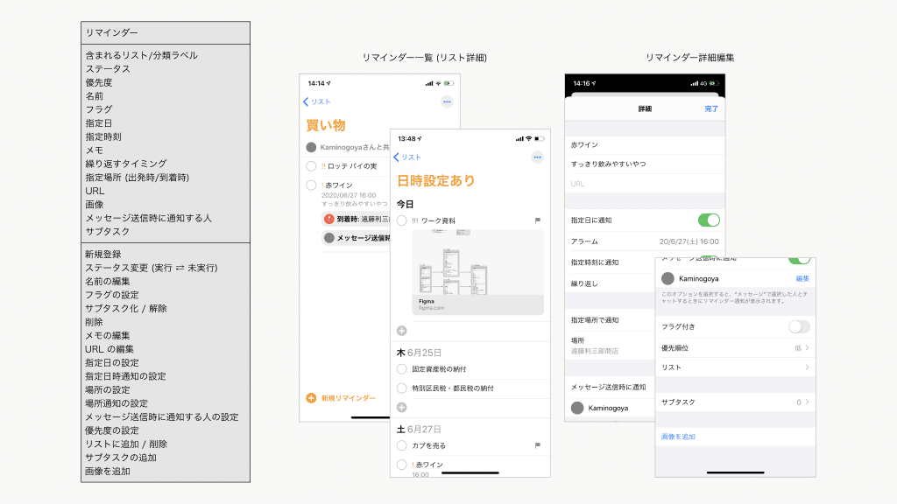Tap the 新規リマインダー label

[x=349, y=398]
